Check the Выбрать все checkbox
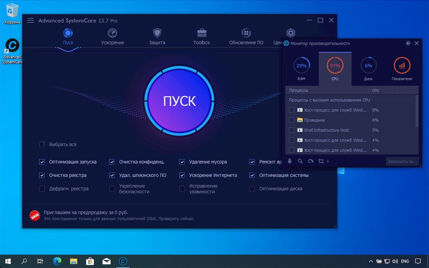 pyautogui.click(x=42, y=145)
